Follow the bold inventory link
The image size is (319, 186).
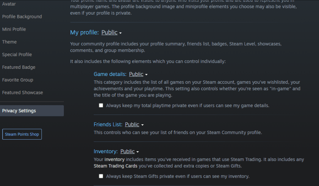pos(114,159)
